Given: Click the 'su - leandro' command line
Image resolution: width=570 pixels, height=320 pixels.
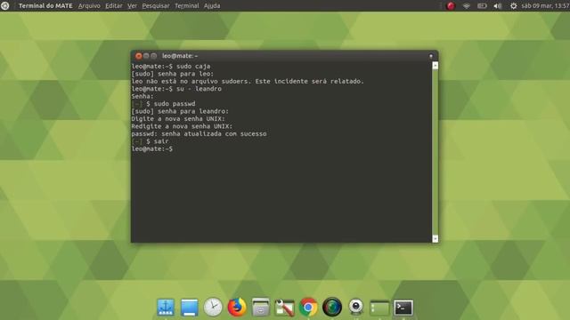Looking at the screenshot, I should 176,89.
